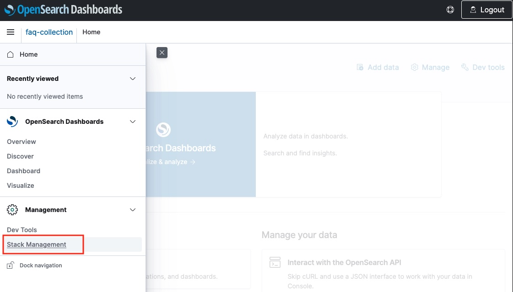
Task: Click the Home house icon
Action: point(11,54)
